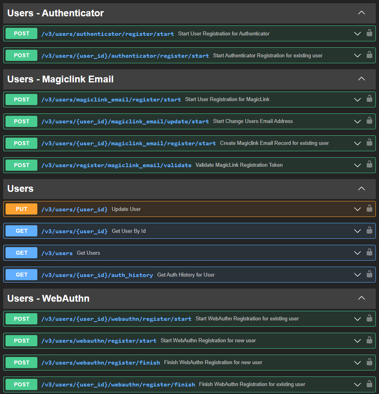This screenshot has height=394, width=379.
Task: Expand the Update User endpoint chevron
Action: (358, 209)
